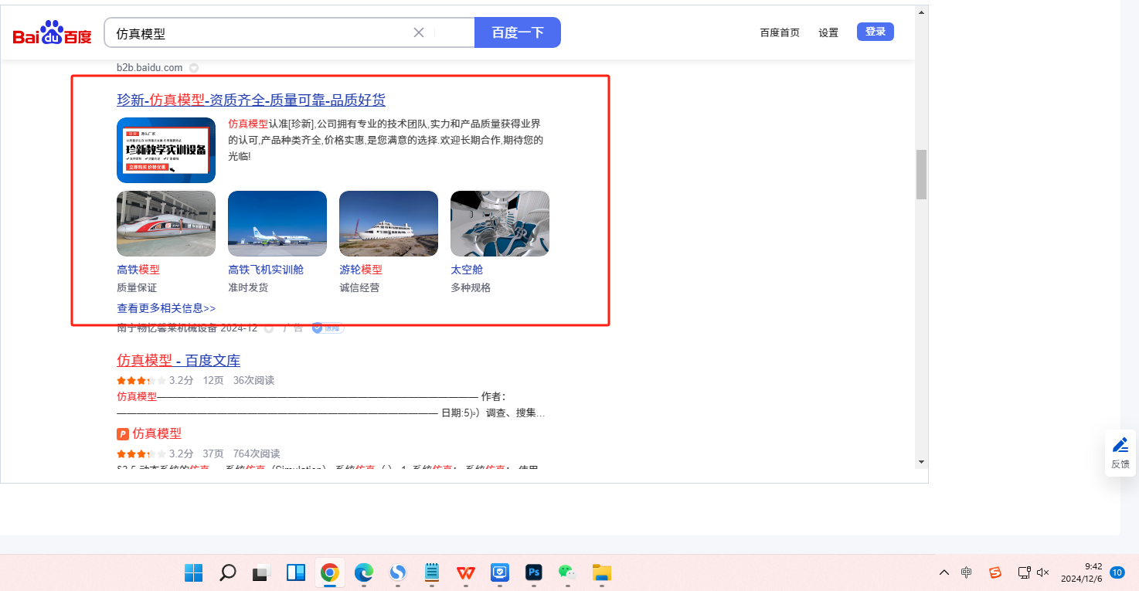Open Photoshop from the taskbar
Image resolution: width=1139 pixels, height=591 pixels.
pos(533,572)
